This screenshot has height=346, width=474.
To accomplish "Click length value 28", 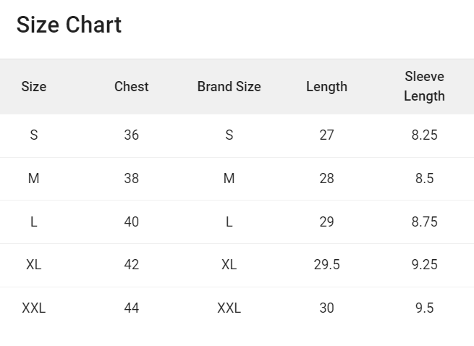I will (x=327, y=179).
